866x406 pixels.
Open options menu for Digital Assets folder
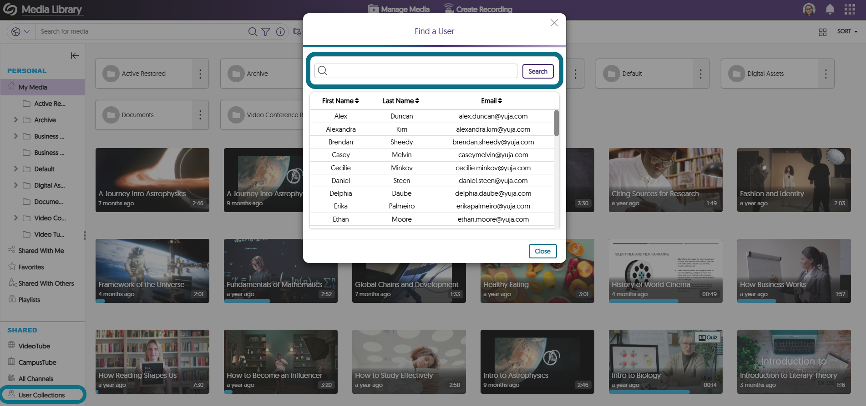[x=826, y=74]
